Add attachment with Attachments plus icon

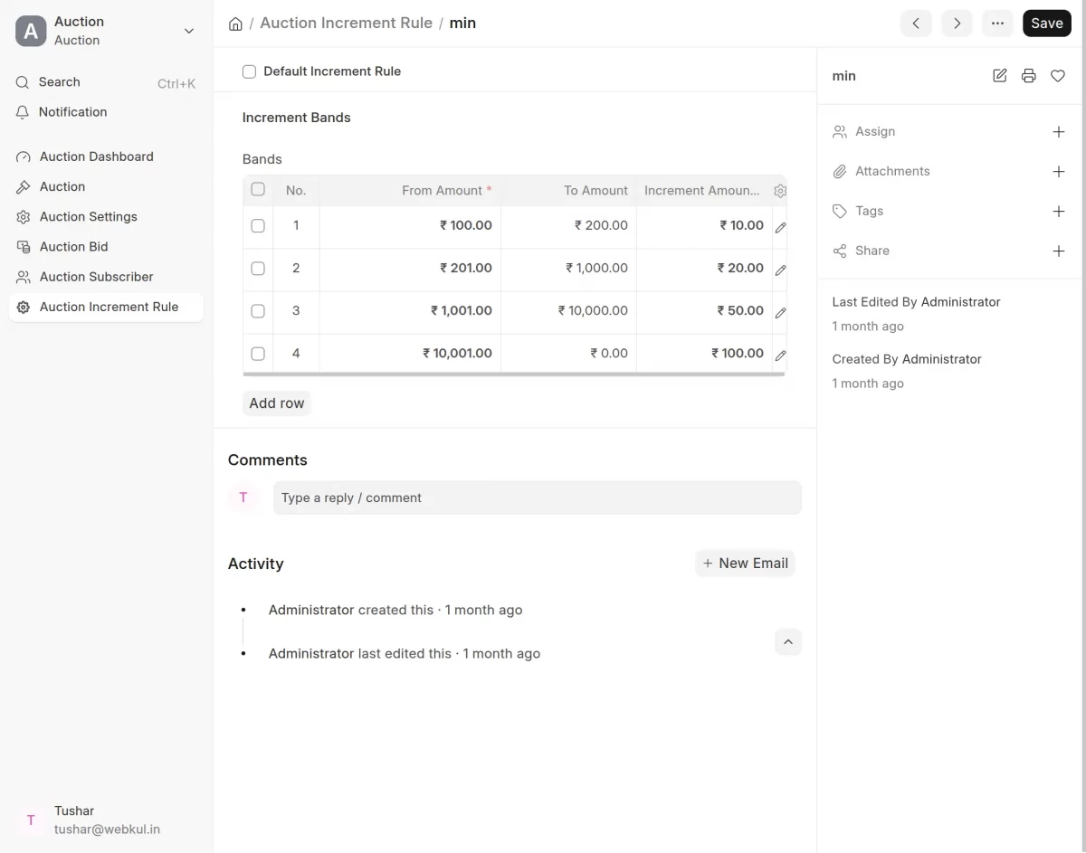(1059, 172)
